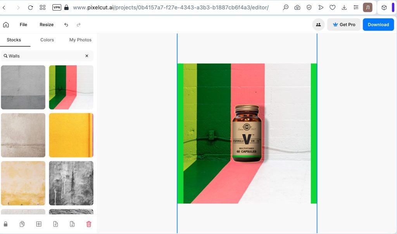Take a snapshot with the camera icon
The height and width of the screenshot is (234, 397).
pyautogui.click(x=297, y=8)
